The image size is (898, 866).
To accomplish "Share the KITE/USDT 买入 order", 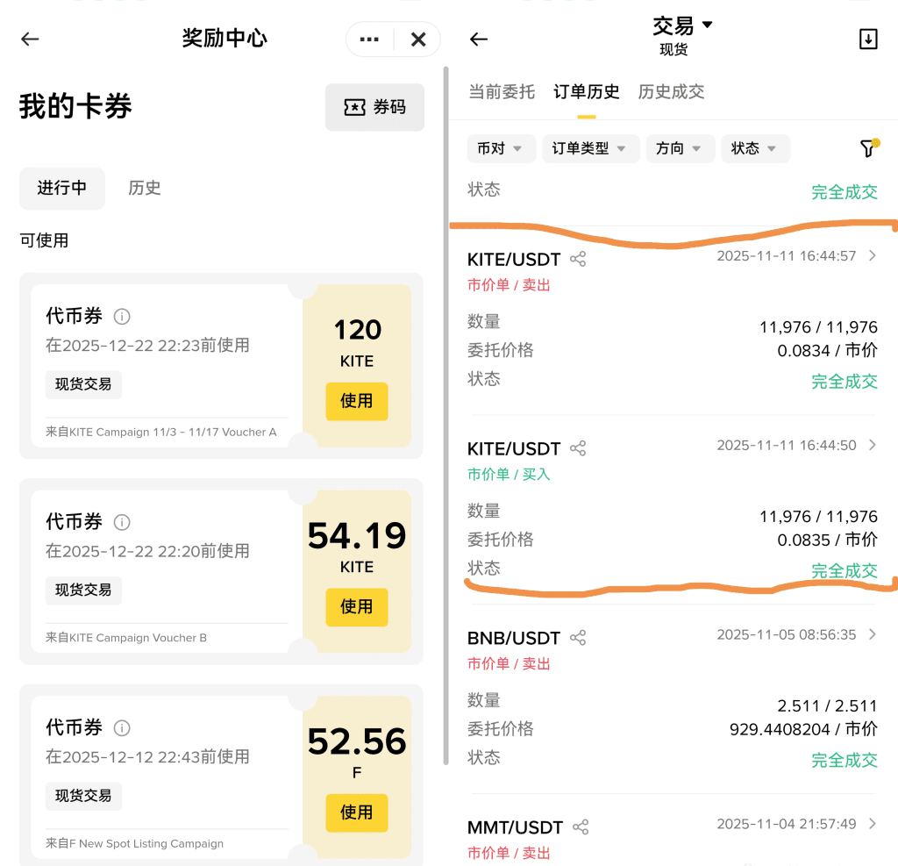I will point(578,448).
